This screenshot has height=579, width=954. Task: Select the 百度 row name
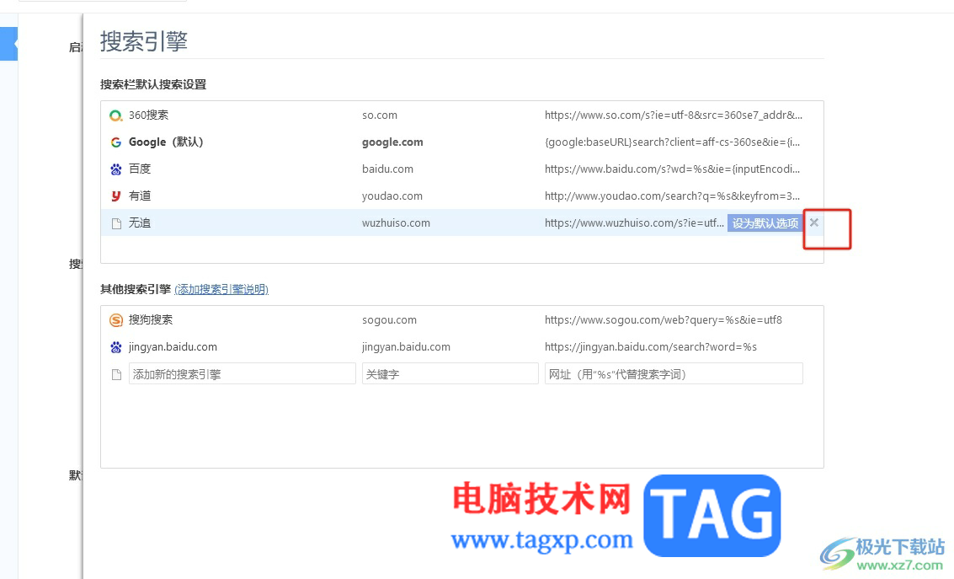click(x=139, y=169)
